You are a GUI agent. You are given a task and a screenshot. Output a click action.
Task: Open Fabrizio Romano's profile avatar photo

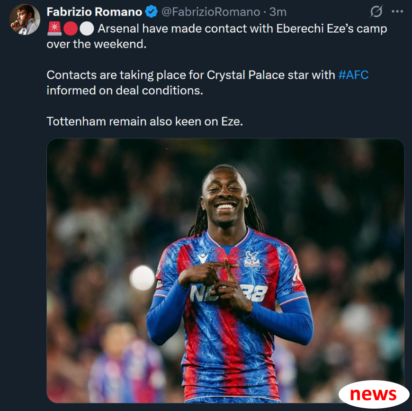point(25,20)
